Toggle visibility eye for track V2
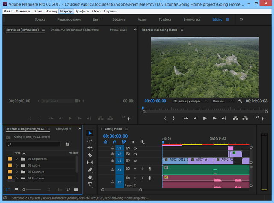This screenshot has height=203, width=274. 135,153
